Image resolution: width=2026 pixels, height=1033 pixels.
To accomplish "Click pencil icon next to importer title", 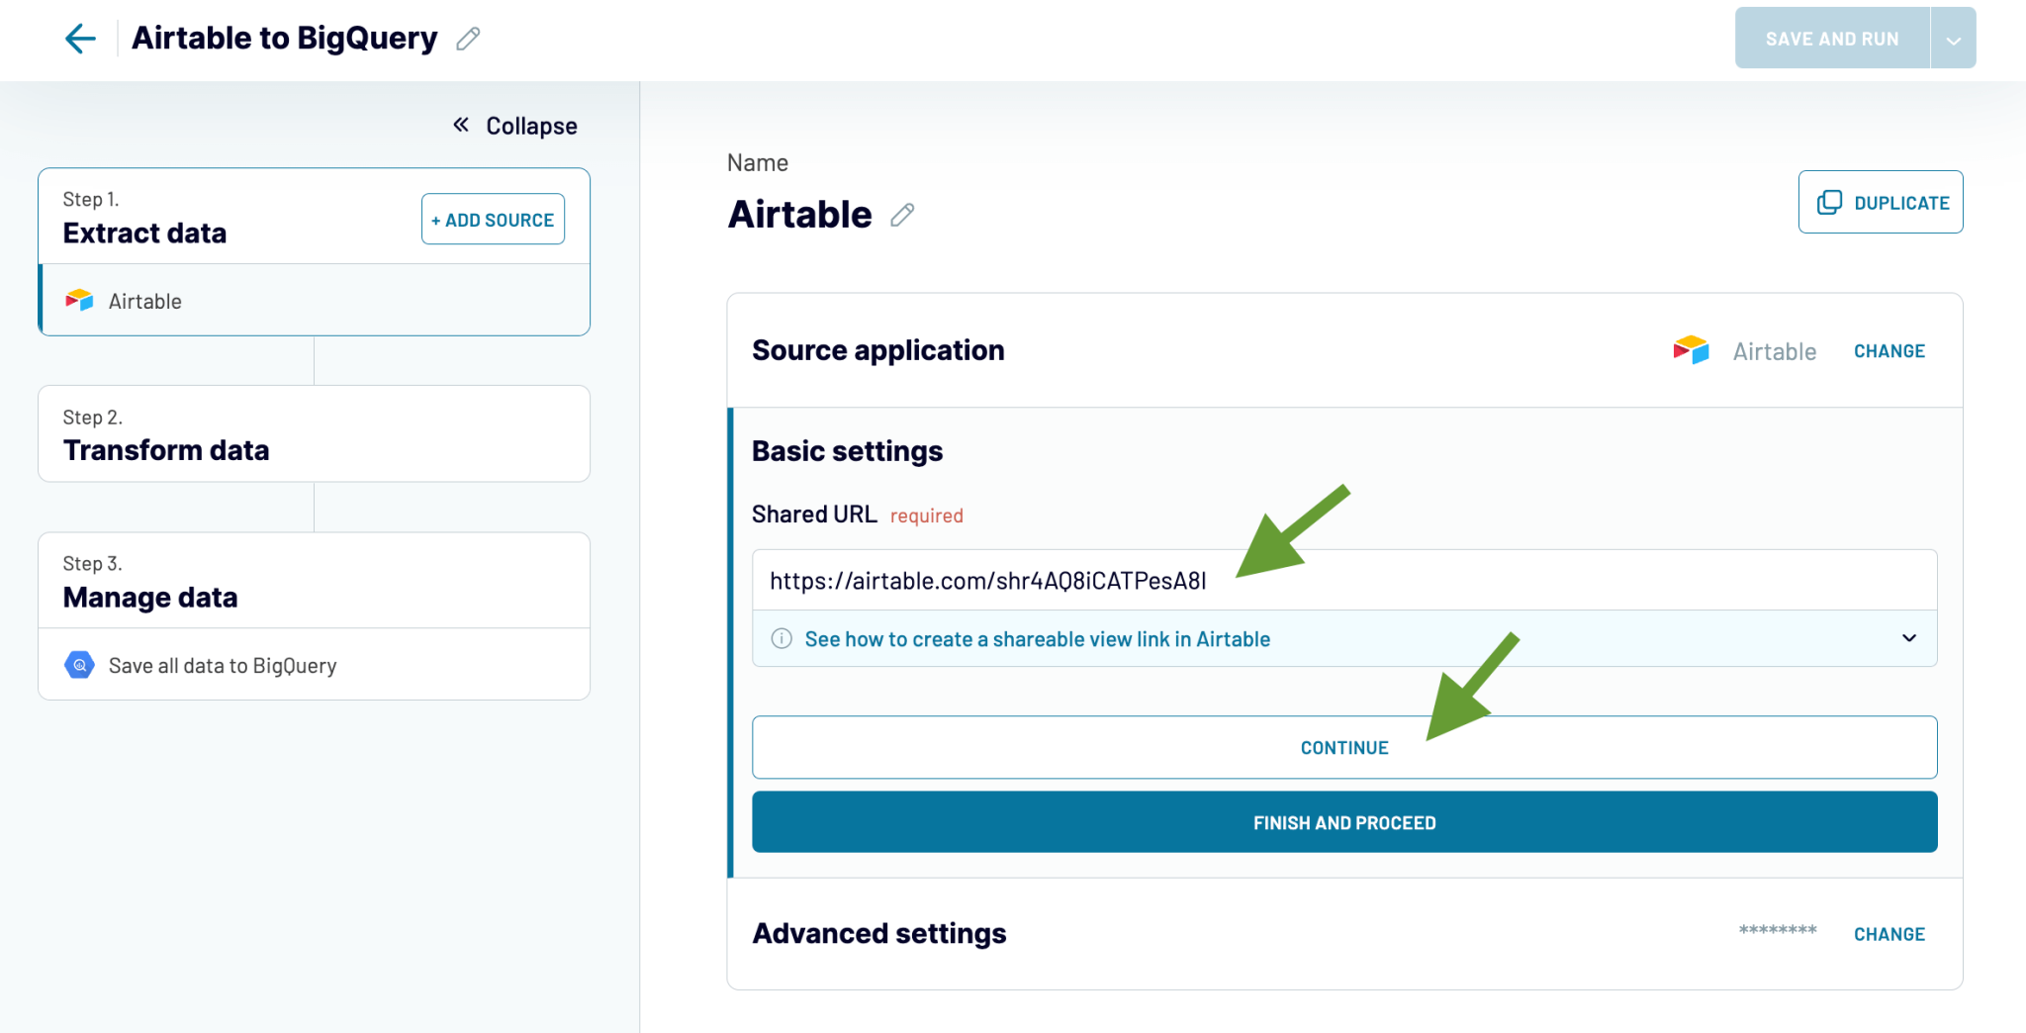I will (468, 39).
